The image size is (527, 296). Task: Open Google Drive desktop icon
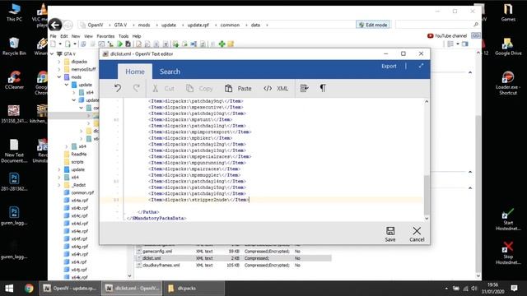(508, 46)
